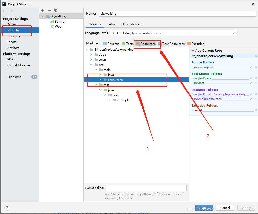Click the Remove module minus icon
Viewport: 258px width, 214px height.
tap(49, 10)
